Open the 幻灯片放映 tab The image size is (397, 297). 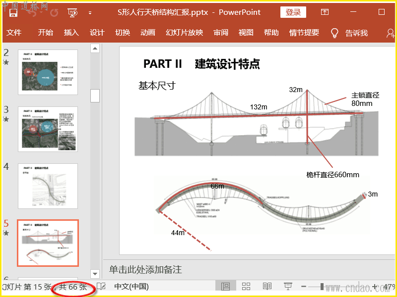click(184, 33)
